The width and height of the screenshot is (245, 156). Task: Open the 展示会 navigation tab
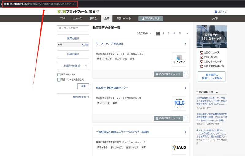93,18
